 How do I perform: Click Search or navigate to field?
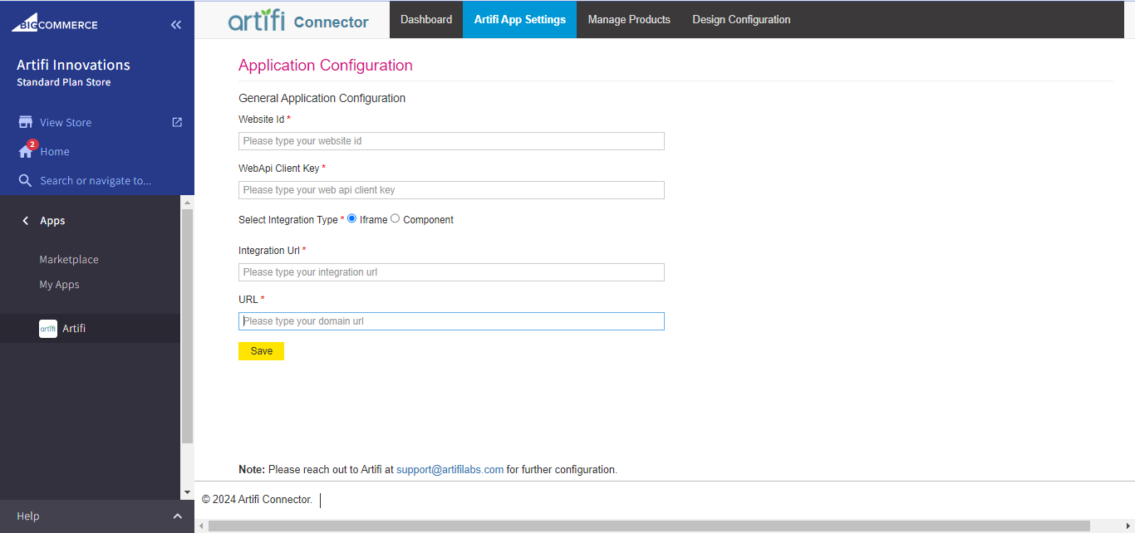click(x=96, y=181)
